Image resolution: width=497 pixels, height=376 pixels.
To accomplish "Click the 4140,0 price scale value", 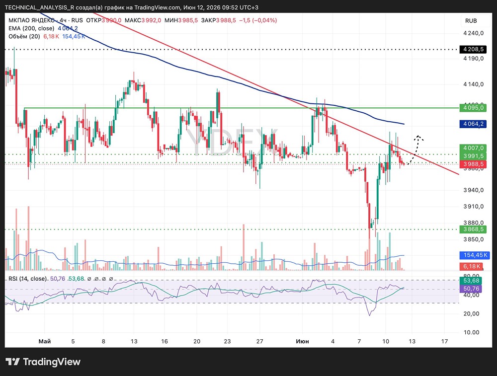I will pyautogui.click(x=474, y=84).
